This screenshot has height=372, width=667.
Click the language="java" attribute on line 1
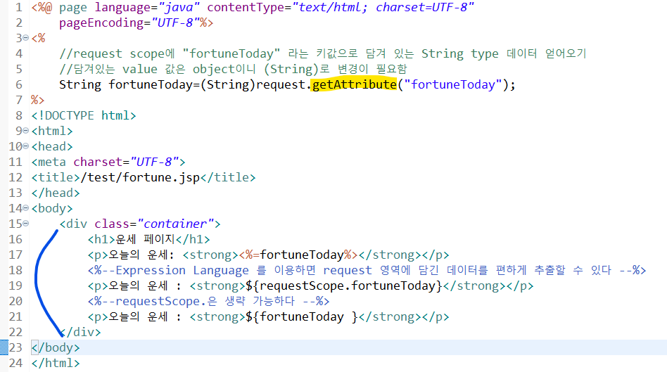point(147,7)
